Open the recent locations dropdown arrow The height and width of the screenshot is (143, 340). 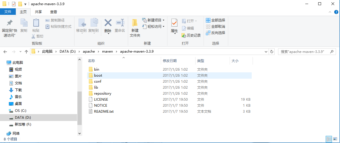point(20,52)
